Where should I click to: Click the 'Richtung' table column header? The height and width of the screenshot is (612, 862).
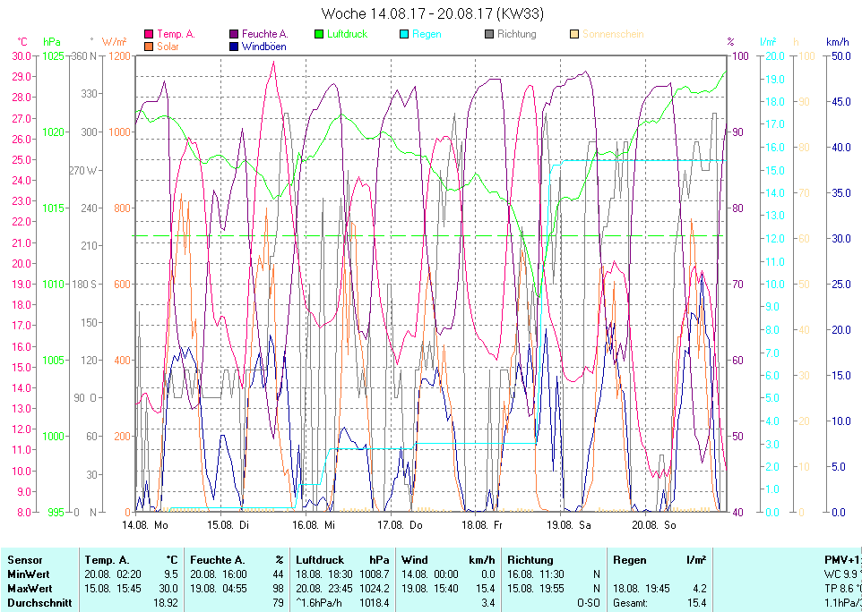(x=530, y=560)
